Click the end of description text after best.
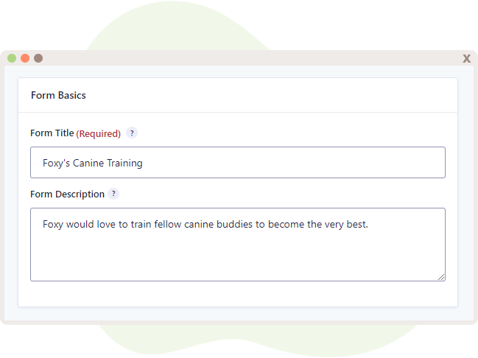478x358 pixels. (369, 225)
